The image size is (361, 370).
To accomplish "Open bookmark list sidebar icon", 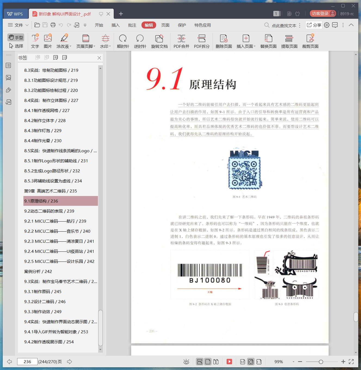I will tap(8, 66).
